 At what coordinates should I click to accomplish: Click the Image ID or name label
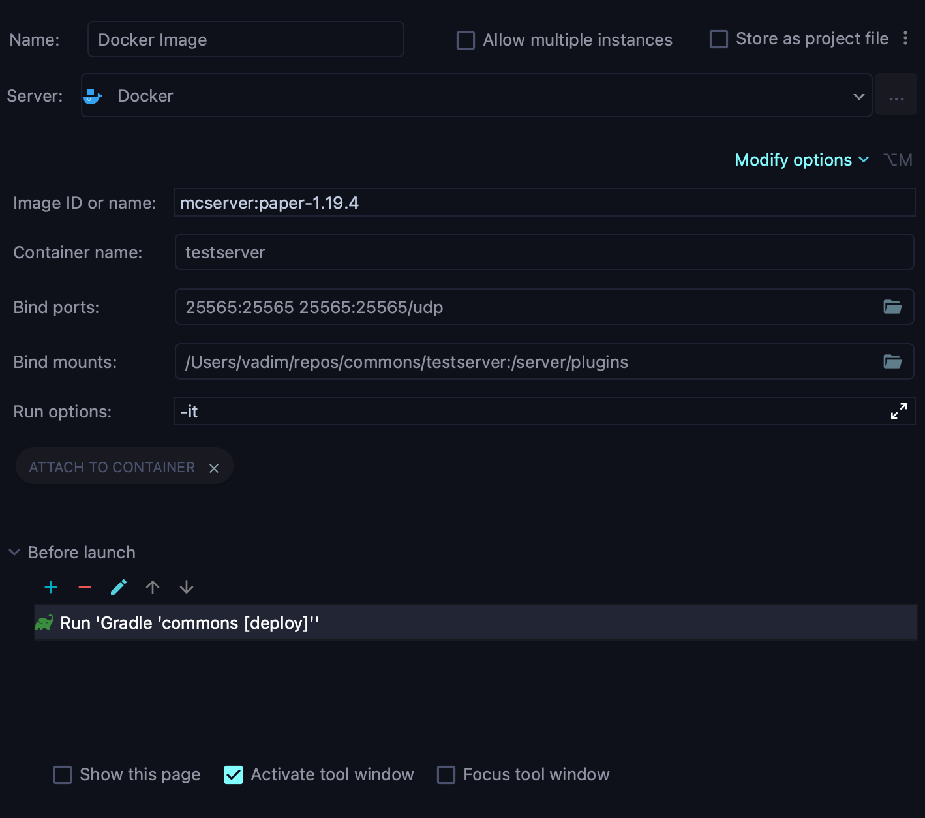(x=85, y=203)
